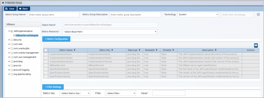
Task: Expand the java.lang tree node
Action: pos(9,61)
